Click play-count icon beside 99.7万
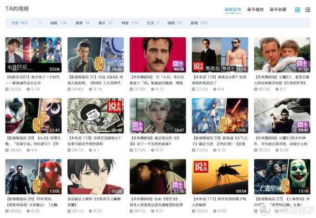The image size is (316, 218). pyautogui.click(x=132, y=211)
